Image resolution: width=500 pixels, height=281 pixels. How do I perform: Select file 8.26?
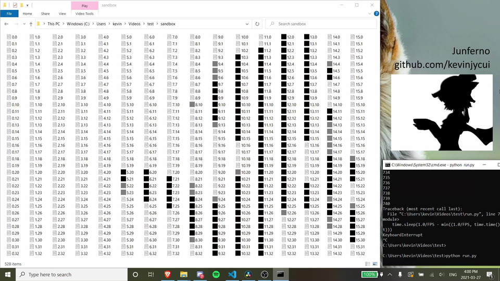[196, 213]
